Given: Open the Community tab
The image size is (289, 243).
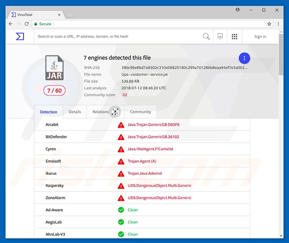Looking at the screenshot, I should pyautogui.click(x=140, y=112).
